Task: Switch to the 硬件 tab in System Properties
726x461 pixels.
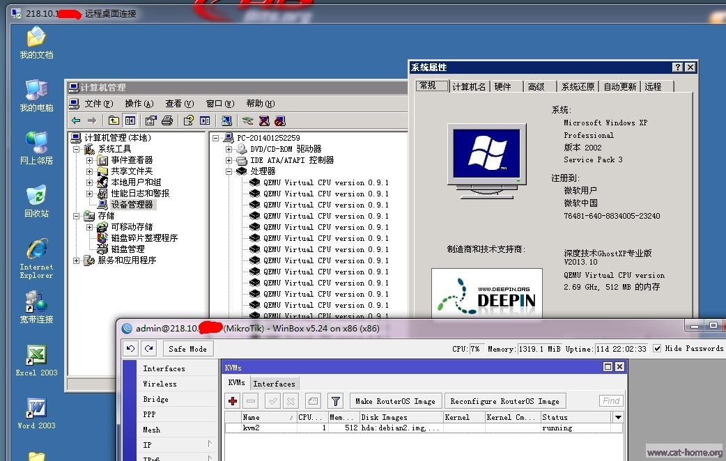Action: point(503,86)
